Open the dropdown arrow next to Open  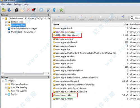click(85, 18)
